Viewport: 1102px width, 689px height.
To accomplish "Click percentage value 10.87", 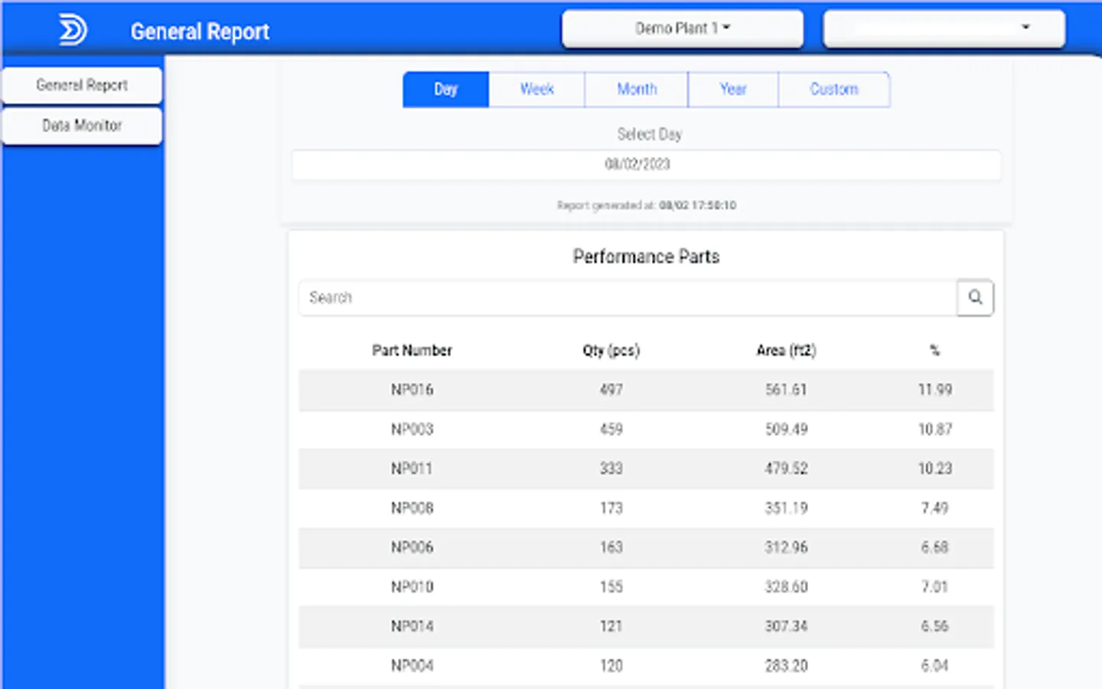I will tap(934, 429).
